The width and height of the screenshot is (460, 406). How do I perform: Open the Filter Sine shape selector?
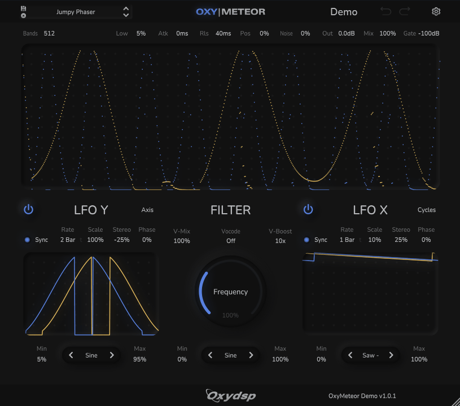click(231, 355)
